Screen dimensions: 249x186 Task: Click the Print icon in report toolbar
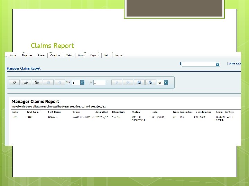26,82
